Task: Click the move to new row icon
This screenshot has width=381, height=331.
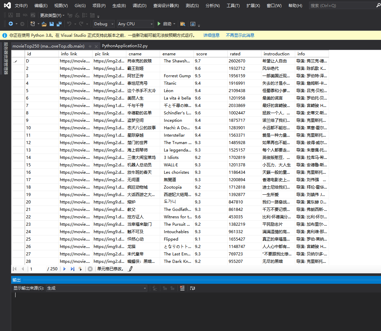Action: point(80,269)
